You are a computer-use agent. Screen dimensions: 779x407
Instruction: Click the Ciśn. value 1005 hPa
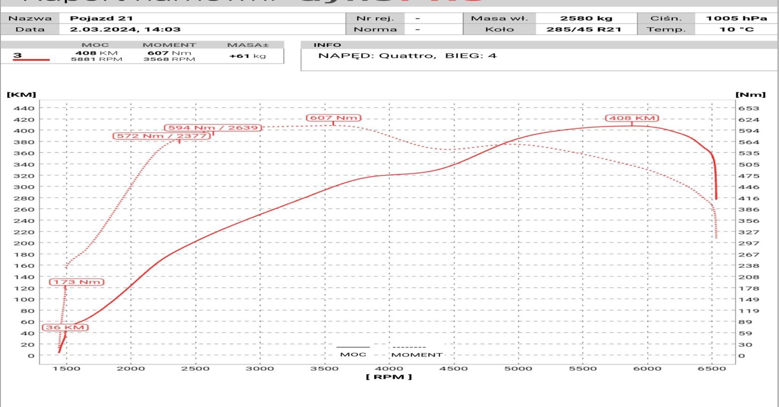coord(736,18)
